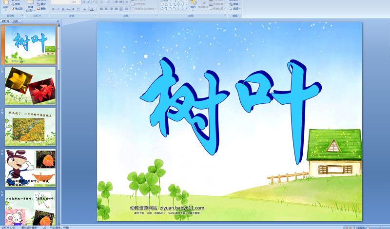
Task: Open the Columns dropdown
Action: click(127, 9)
